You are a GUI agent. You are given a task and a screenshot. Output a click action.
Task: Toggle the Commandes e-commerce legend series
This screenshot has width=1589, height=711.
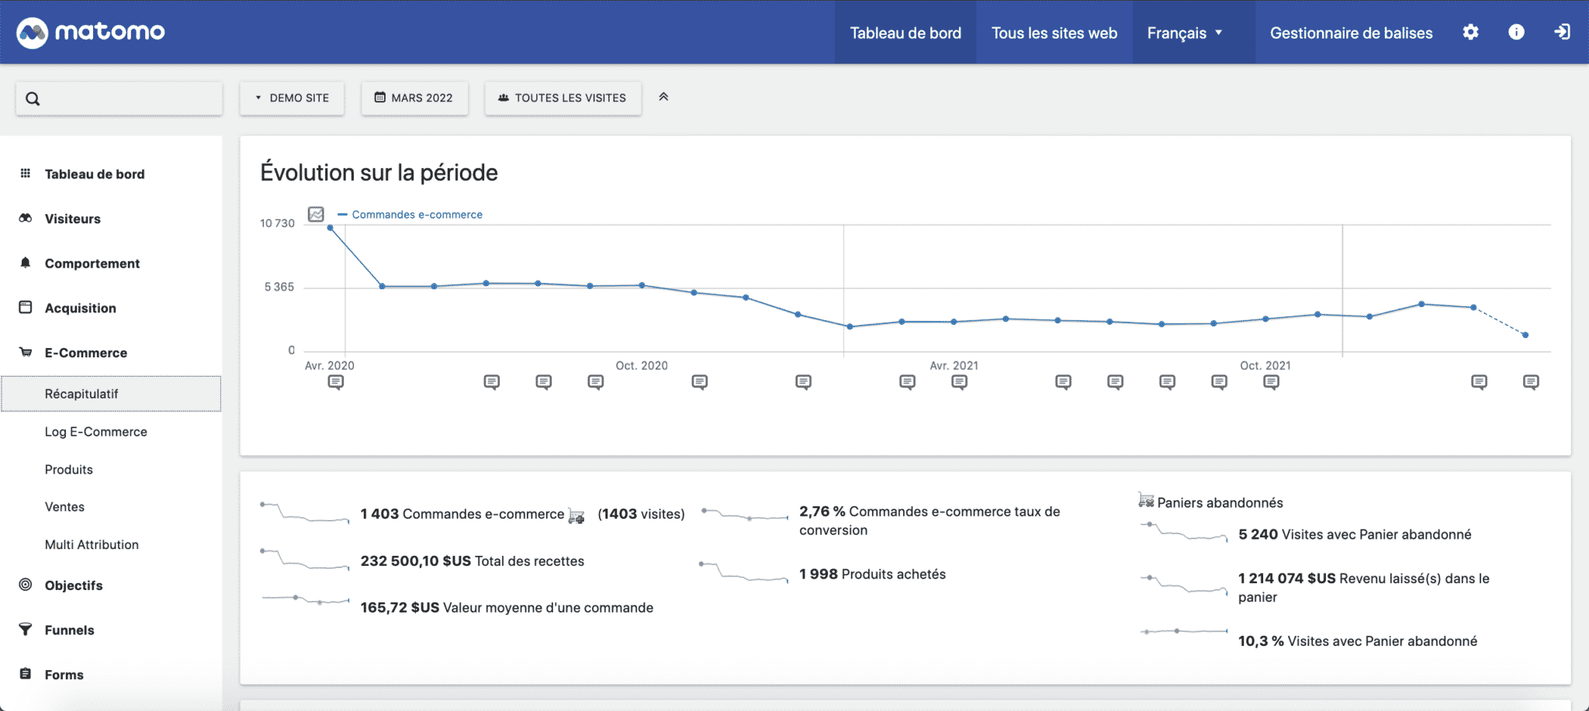click(x=417, y=215)
